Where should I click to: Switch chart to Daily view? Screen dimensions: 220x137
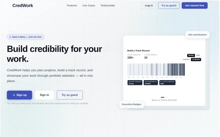coord(198,55)
